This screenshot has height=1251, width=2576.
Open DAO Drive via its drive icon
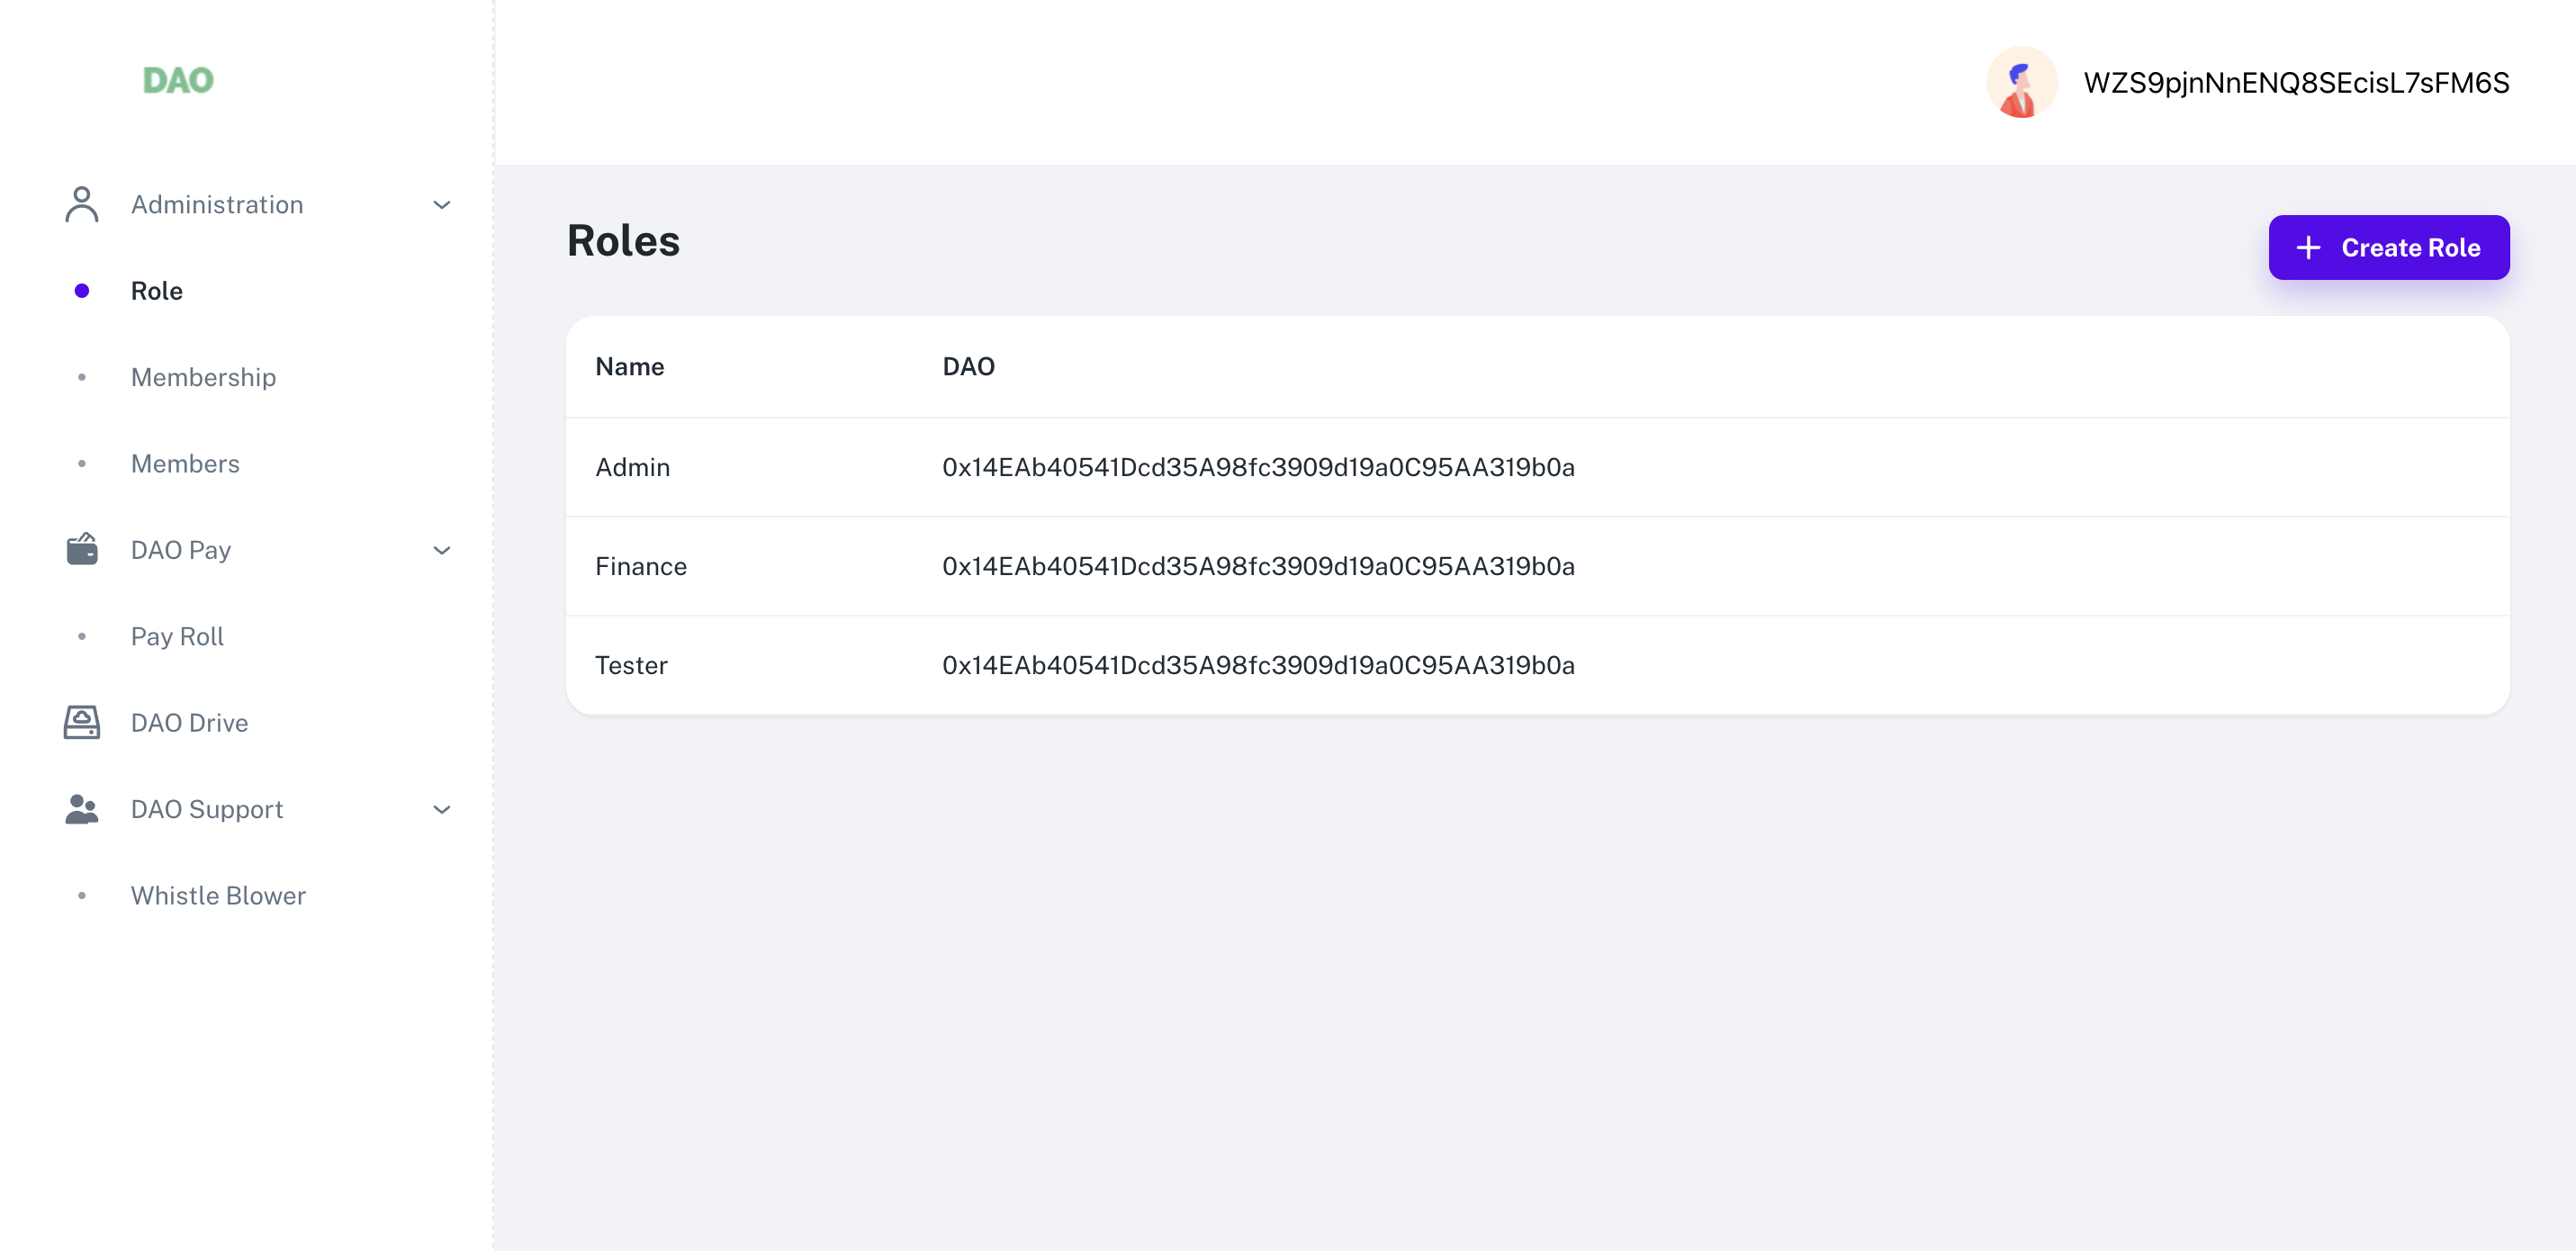point(81,722)
